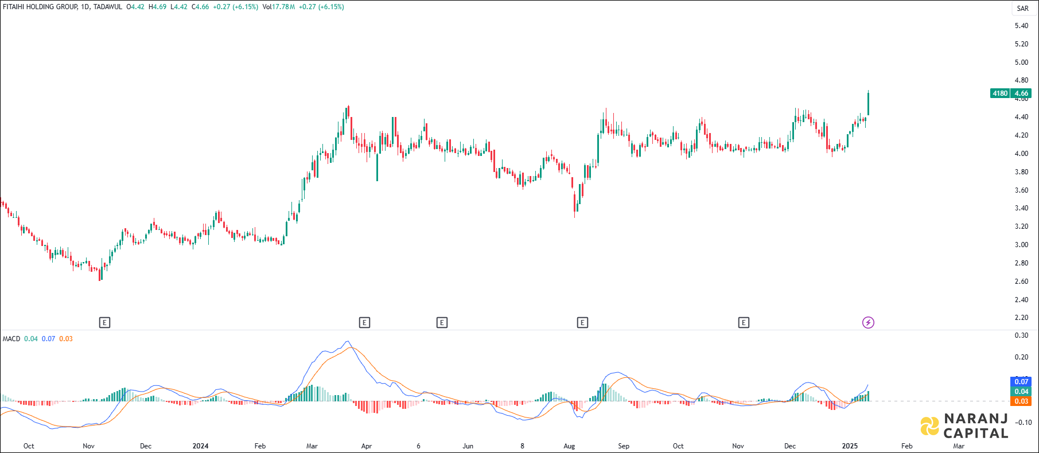Select the earnings E marker above the Aug label

582,323
